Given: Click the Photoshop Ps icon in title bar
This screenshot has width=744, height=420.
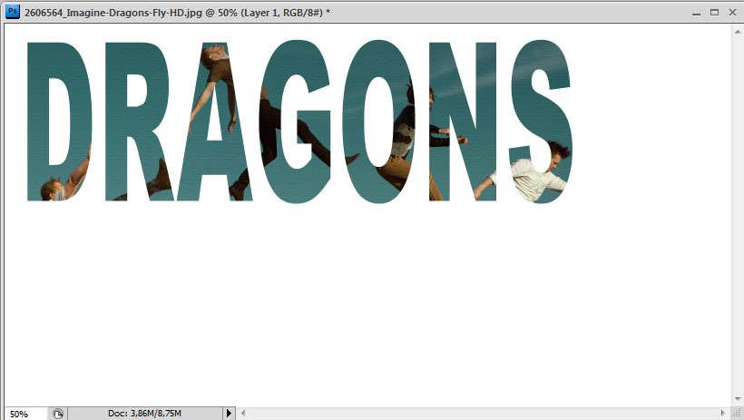Looking at the screenshot, I should (13, 12).
